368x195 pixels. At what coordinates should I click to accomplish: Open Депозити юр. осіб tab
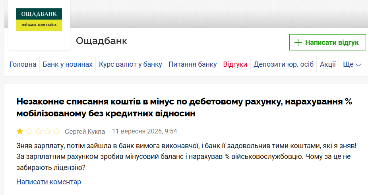[283, 64]
